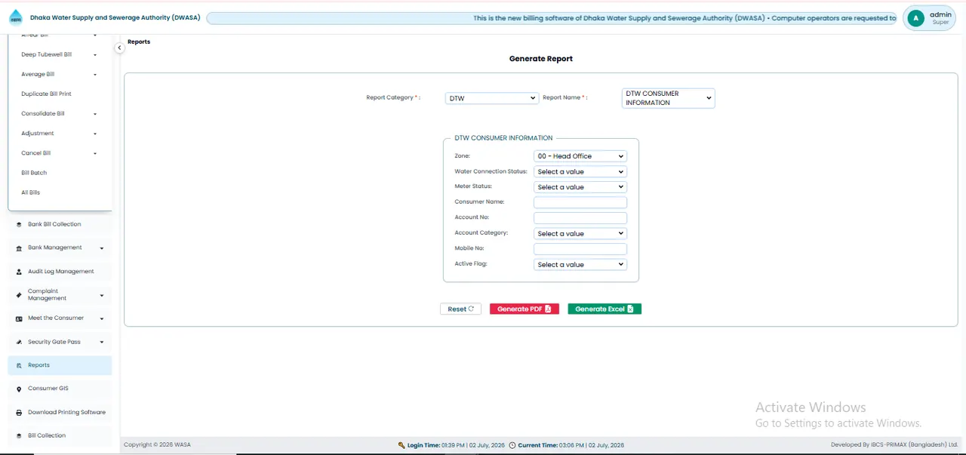Screen dimensions: 966x455
Task: Click the Audit Log Management person icon
Action: coord(20,272)
